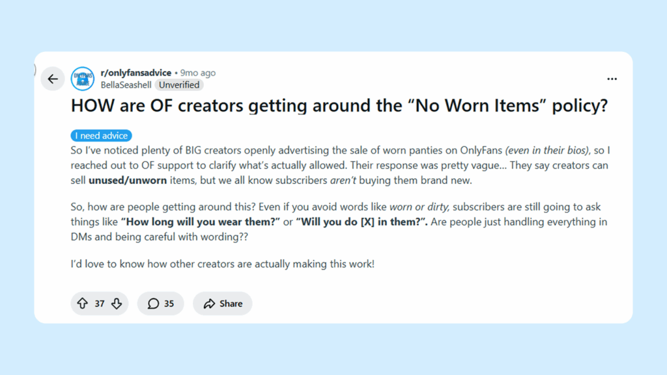Screen dimensions: 667x375
Task: Go to the r/onlyfansadvice subreddit link
Action: (x=135, y=73)
